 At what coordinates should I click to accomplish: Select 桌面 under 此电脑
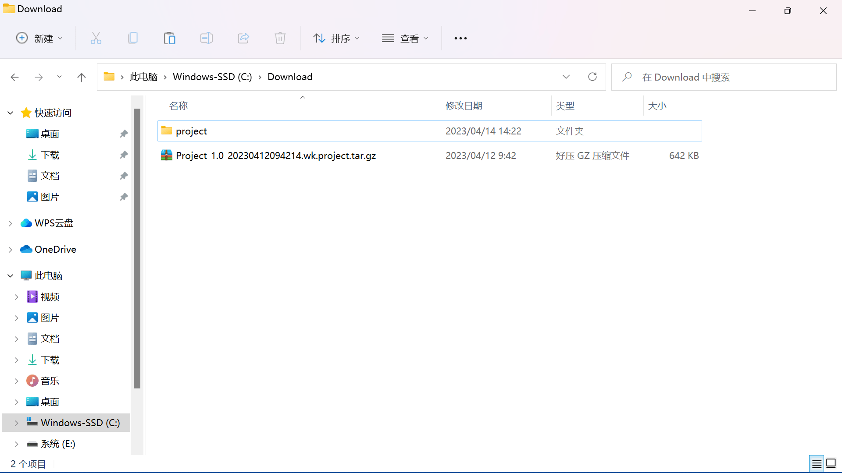(50, 402)
